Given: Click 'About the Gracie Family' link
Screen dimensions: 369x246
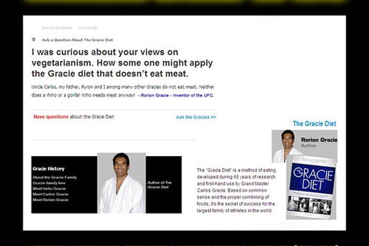Looking at the screenshot, I should click(55, 177).
